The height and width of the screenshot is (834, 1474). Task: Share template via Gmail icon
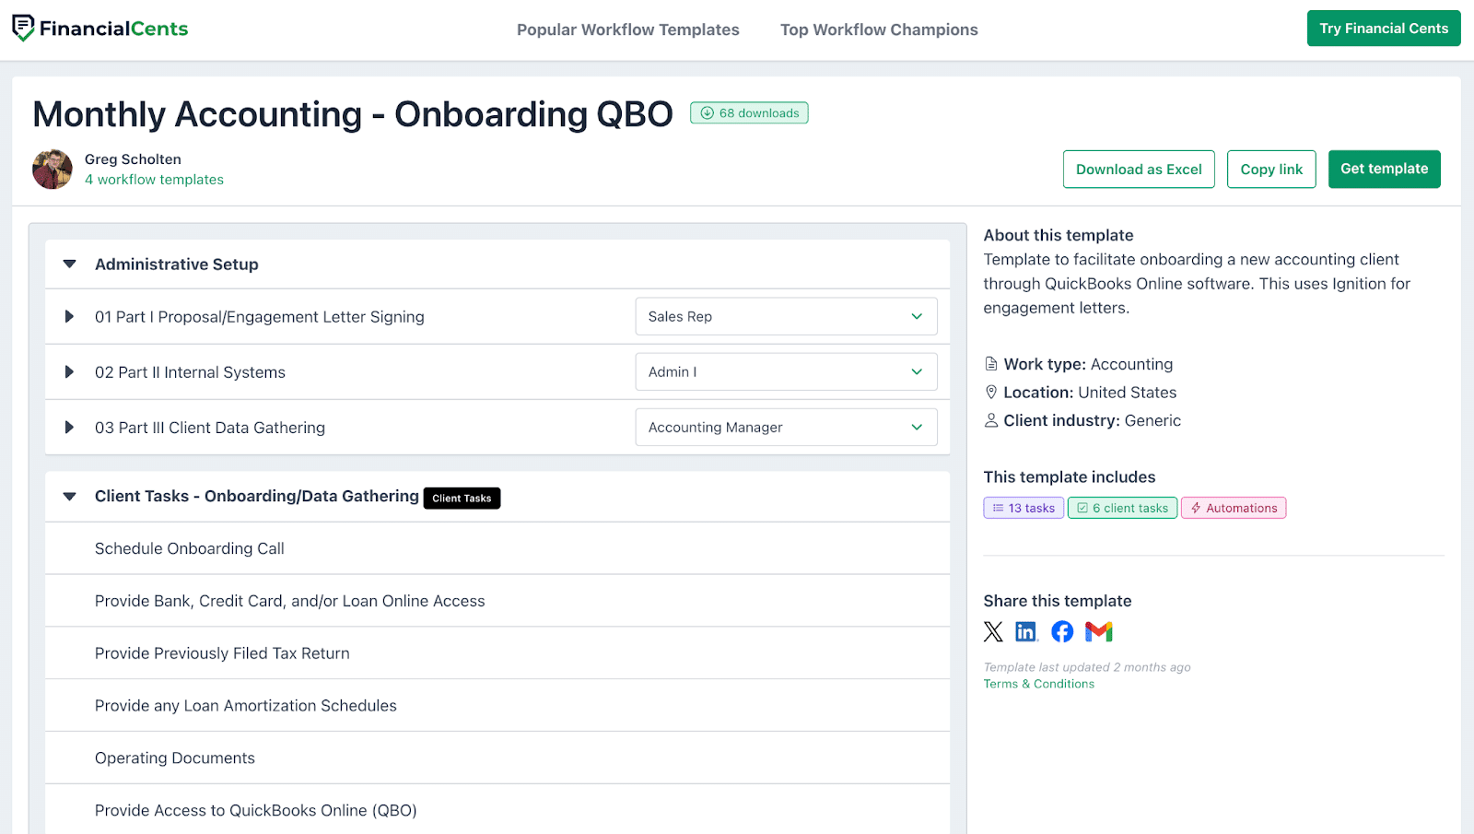[1099, 631]
